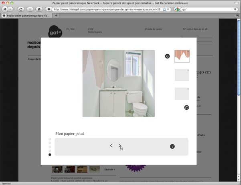Click the next > arrow in wallpaper strip
The height and width of the screenshot is (185, 241).
pos(119,145)
